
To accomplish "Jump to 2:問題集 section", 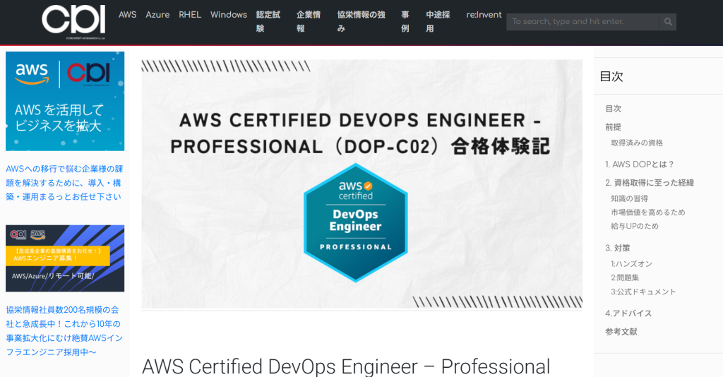I will pos(625,278).
